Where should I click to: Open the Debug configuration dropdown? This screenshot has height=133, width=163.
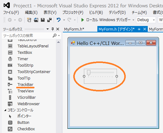pyautogui.click(x=146, y=20)
